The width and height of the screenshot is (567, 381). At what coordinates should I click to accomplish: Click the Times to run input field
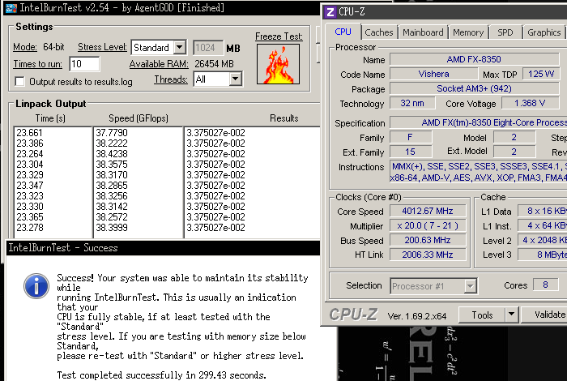click(84, 64)
